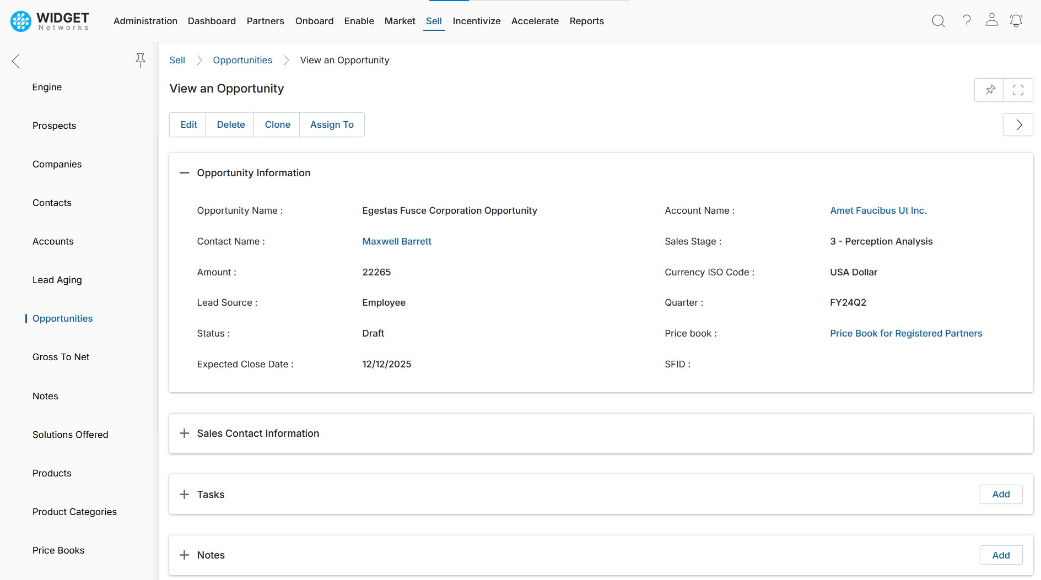Viewport: 1041px width, 580px height.
Task: Pin the sidebar with pushpin icon
Action: [141, 60]
